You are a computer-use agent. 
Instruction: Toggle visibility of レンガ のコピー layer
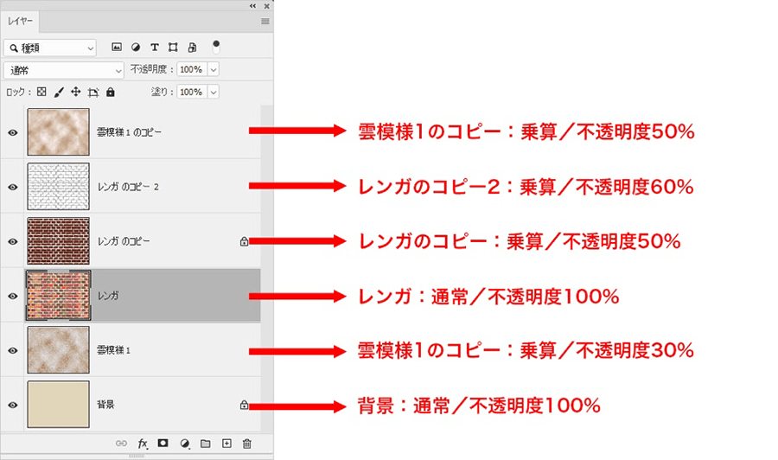pos(13,241)
